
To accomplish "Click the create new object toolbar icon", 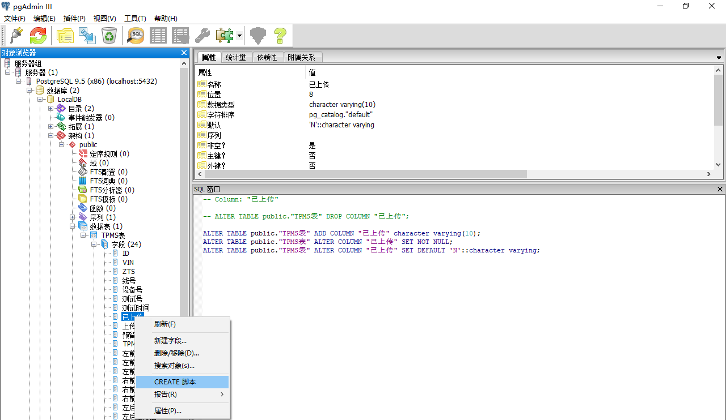I will click(x=87, y=36).
